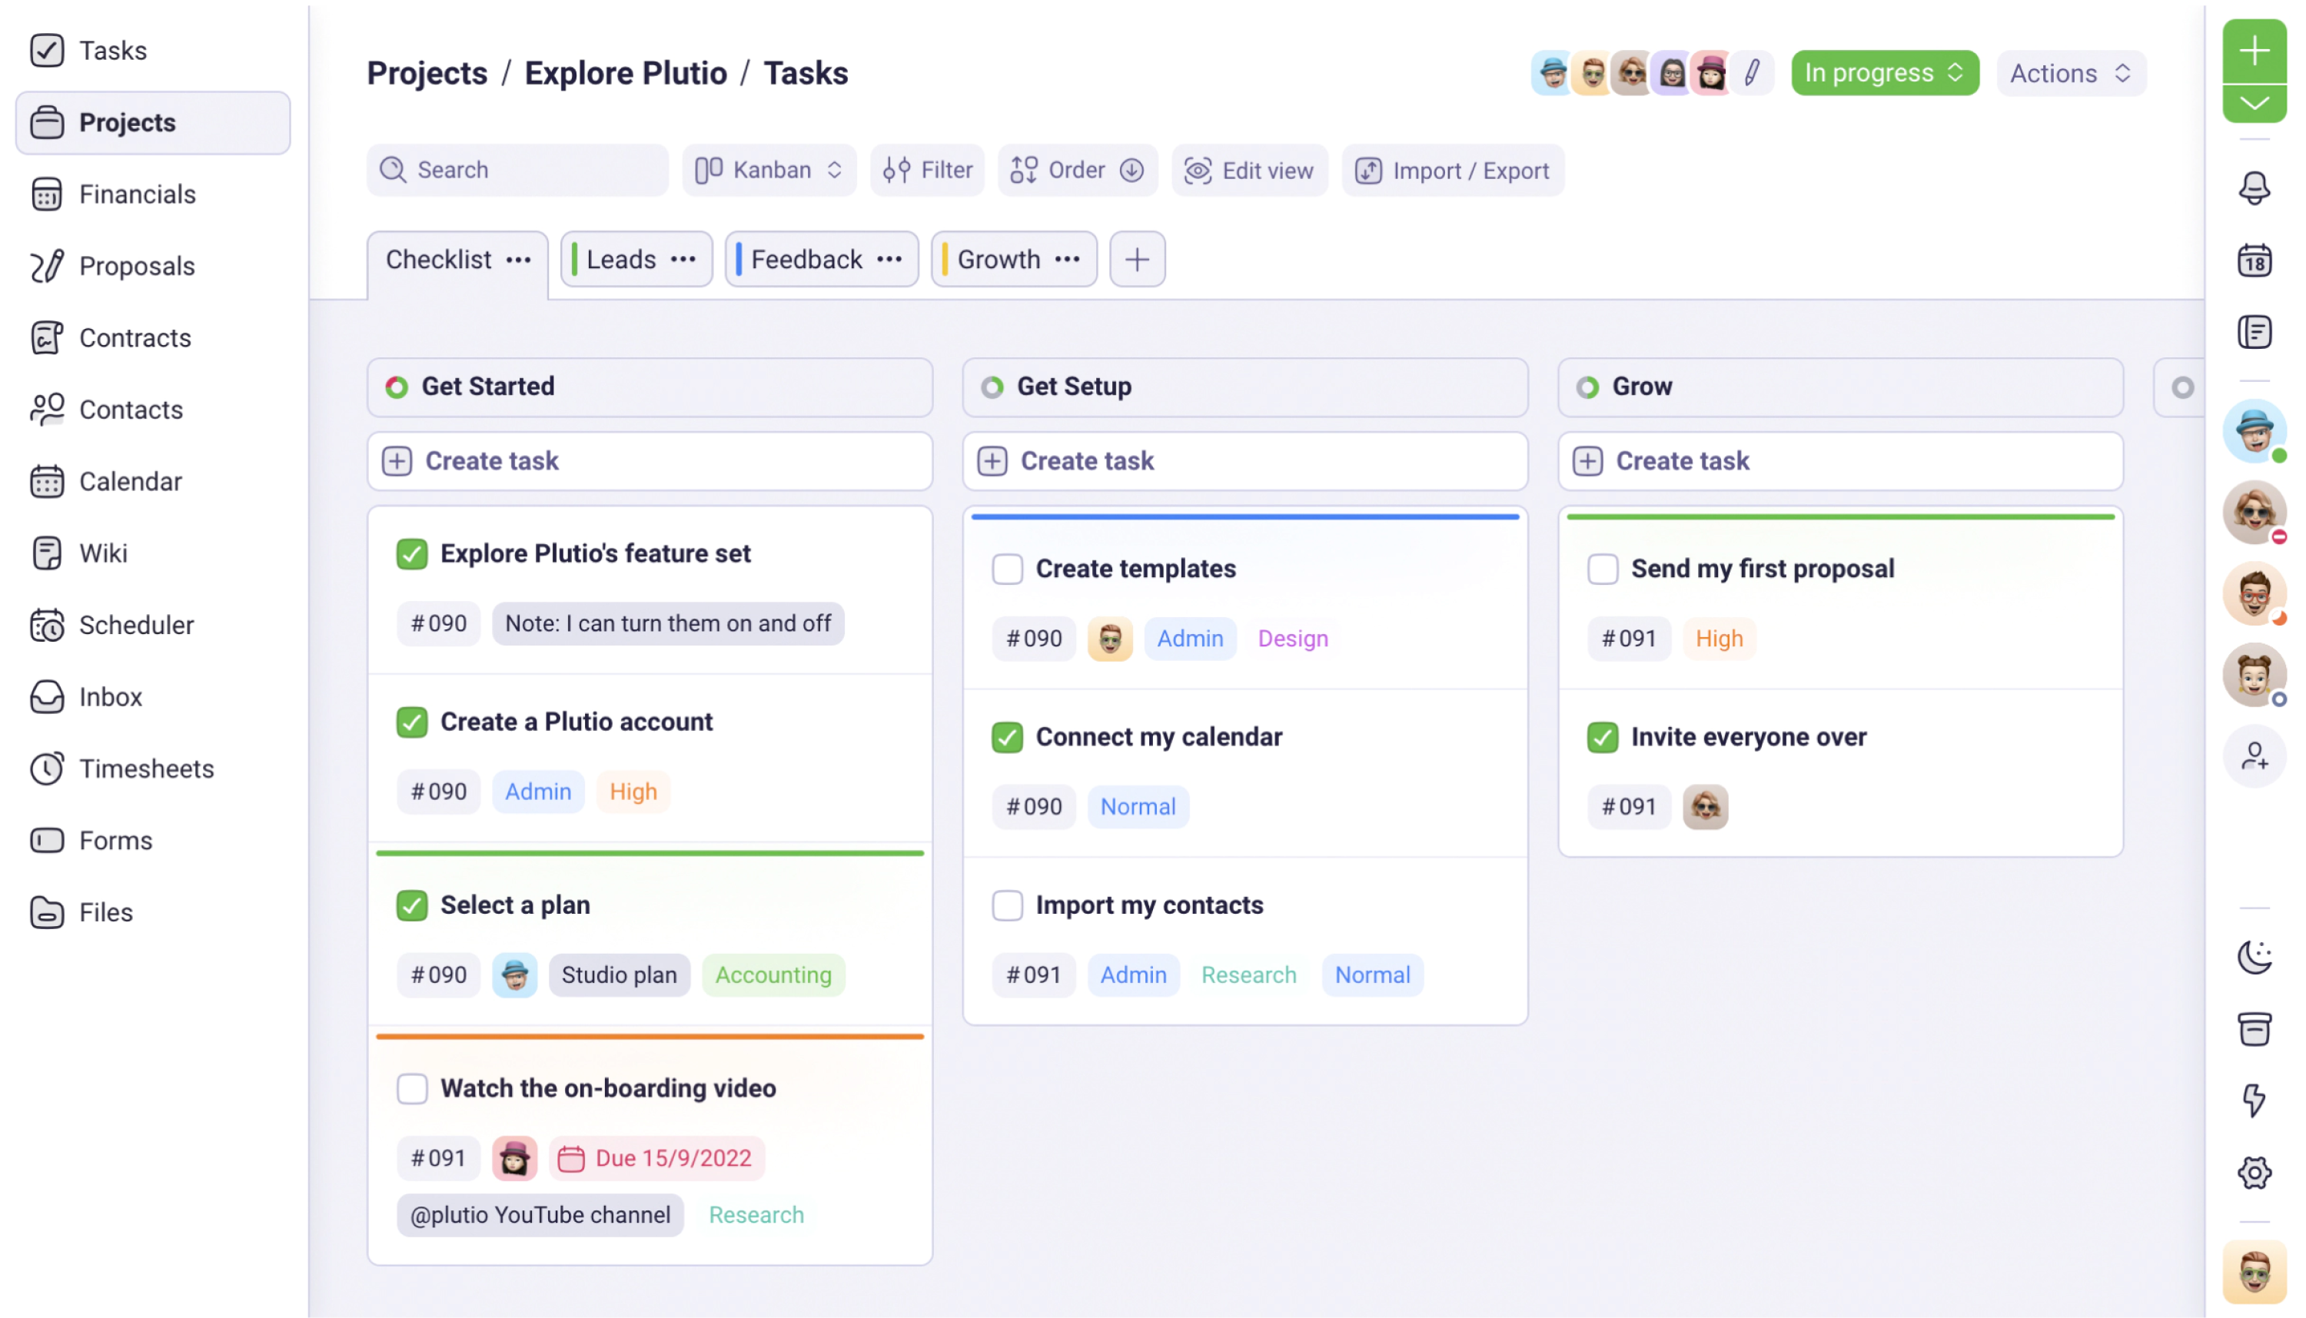2306x1318 pixels.
Task: Open the archive box icon
Action: tap(2254, 1029)
